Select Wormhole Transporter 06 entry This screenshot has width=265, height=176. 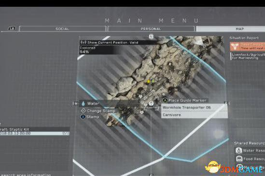tap(194, 108)
